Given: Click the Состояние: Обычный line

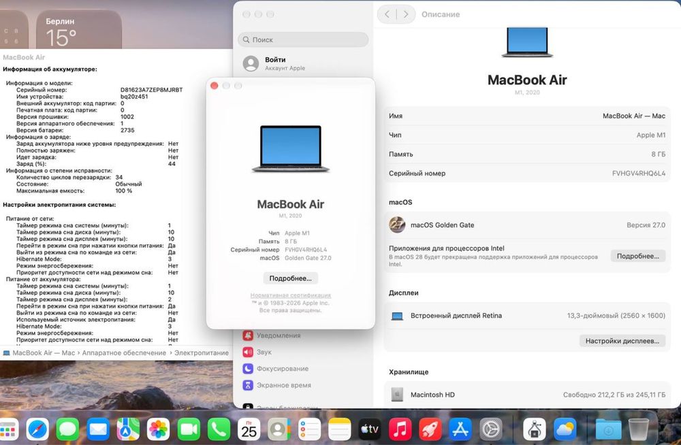Looking at the screenshot, I should click(79, 184).
